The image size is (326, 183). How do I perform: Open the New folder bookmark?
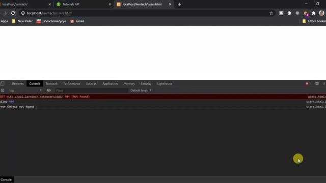[22, 21]
